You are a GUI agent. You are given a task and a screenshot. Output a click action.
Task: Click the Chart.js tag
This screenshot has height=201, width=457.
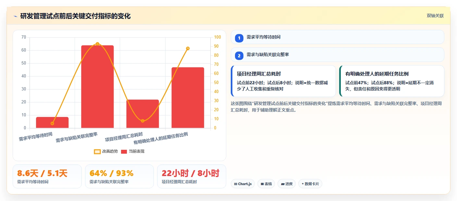tap(243, 184)
